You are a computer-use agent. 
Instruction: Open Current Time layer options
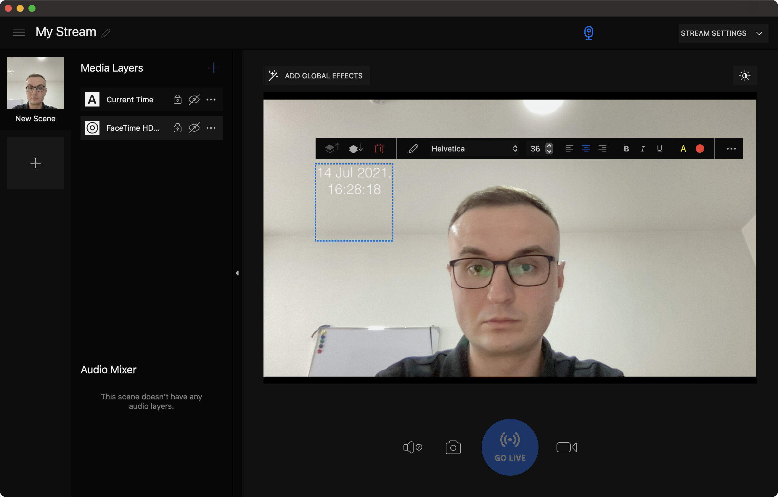211,99
